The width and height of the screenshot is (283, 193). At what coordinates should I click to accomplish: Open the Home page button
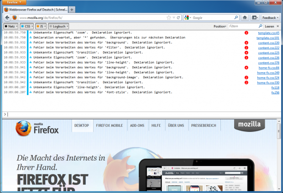point(245,17)
